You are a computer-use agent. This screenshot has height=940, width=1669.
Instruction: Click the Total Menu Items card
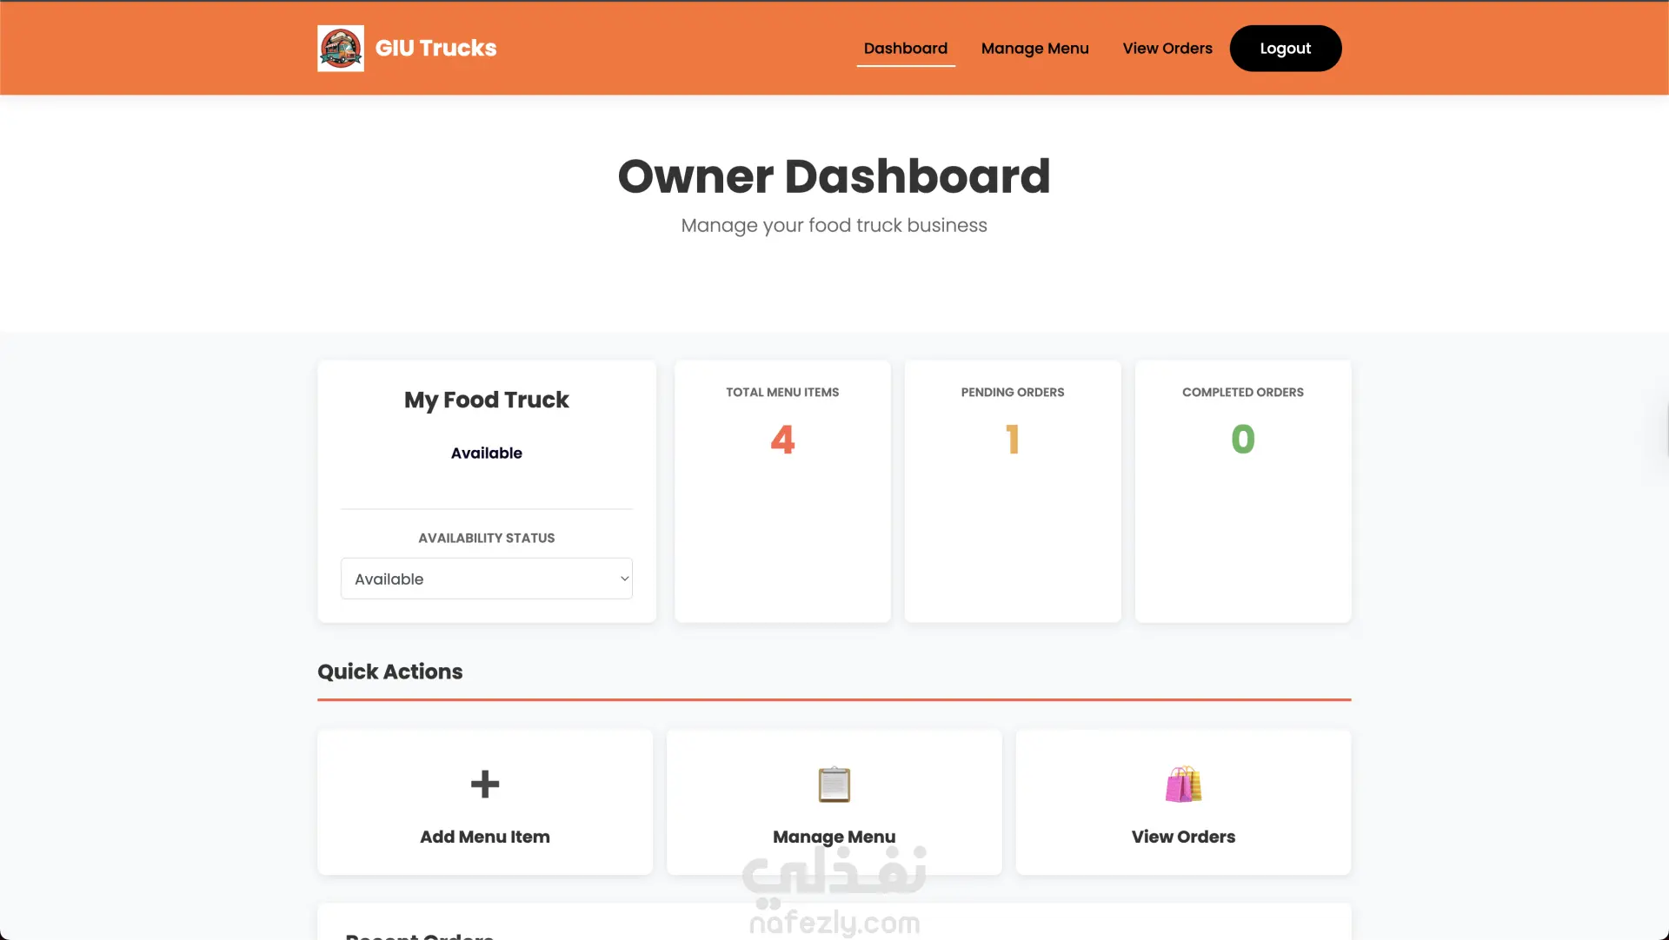tap(782, 491)
